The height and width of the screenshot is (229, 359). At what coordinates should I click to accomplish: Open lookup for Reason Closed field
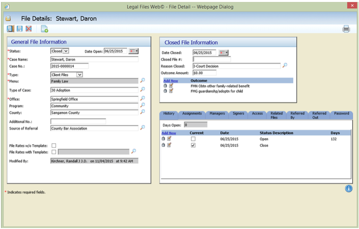click(x=284, y=65)
